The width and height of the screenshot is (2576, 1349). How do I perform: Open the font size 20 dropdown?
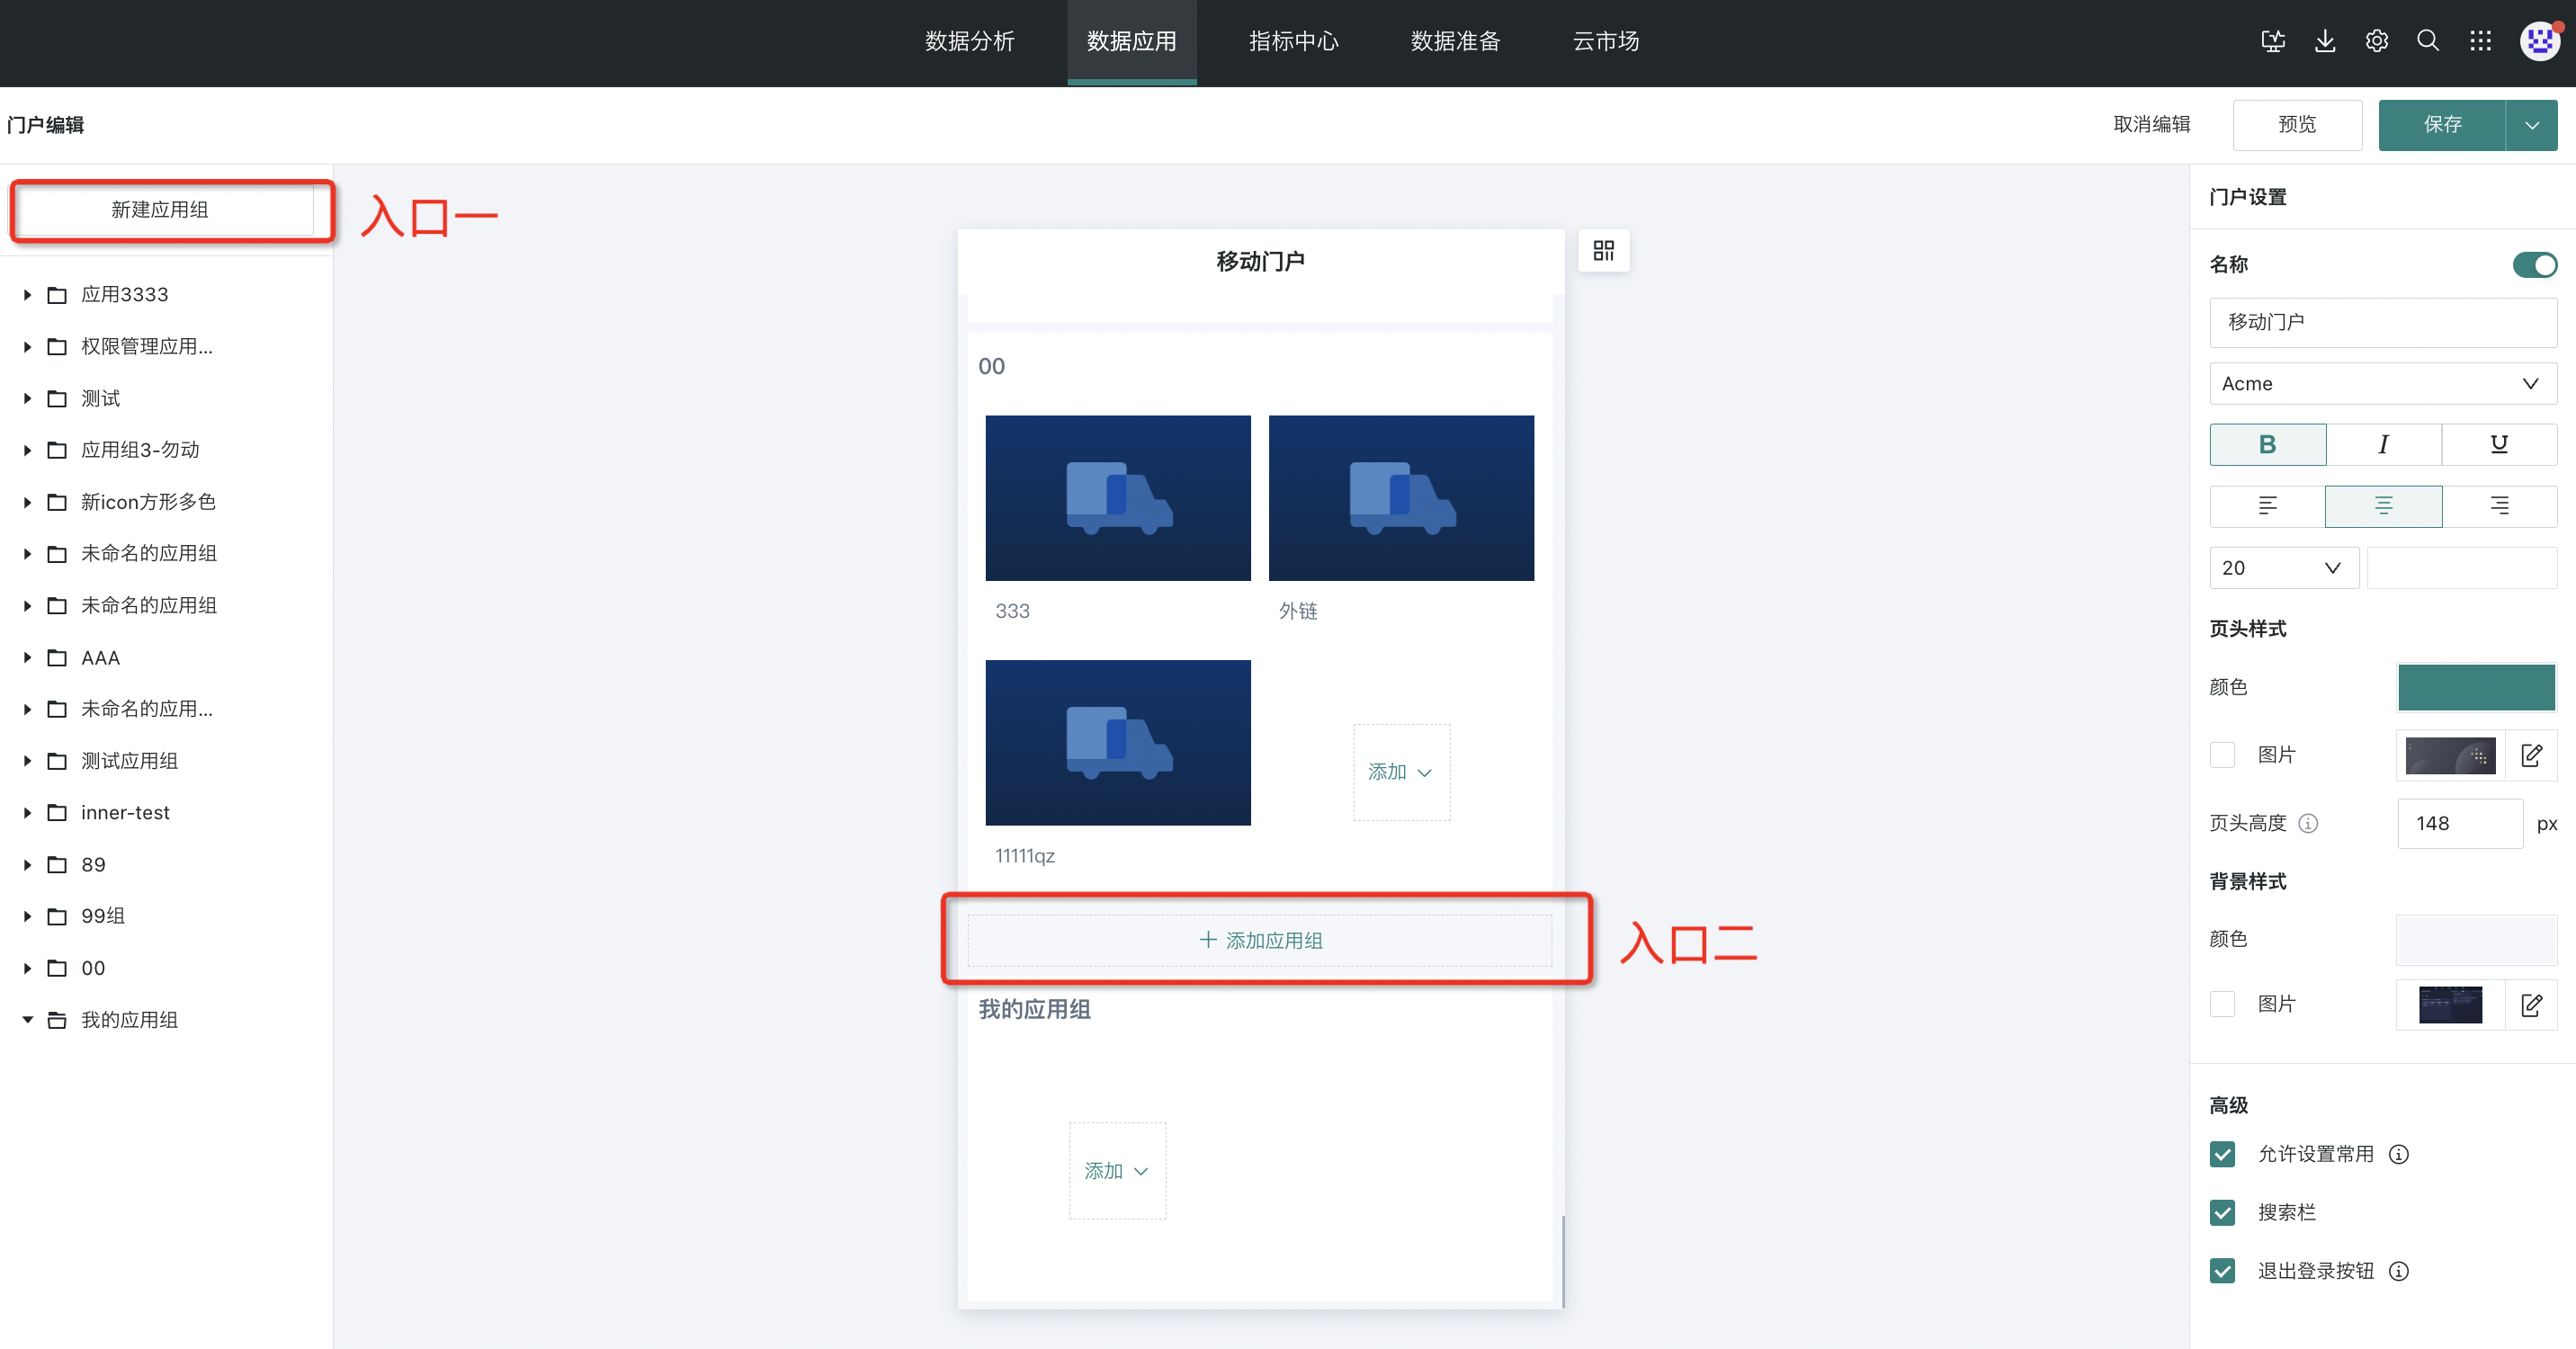(x=2284, y=568)
